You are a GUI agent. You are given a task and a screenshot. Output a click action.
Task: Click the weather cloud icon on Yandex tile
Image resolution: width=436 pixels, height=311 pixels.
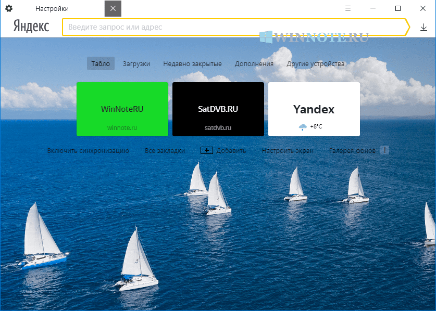click(x=303, y=127)
